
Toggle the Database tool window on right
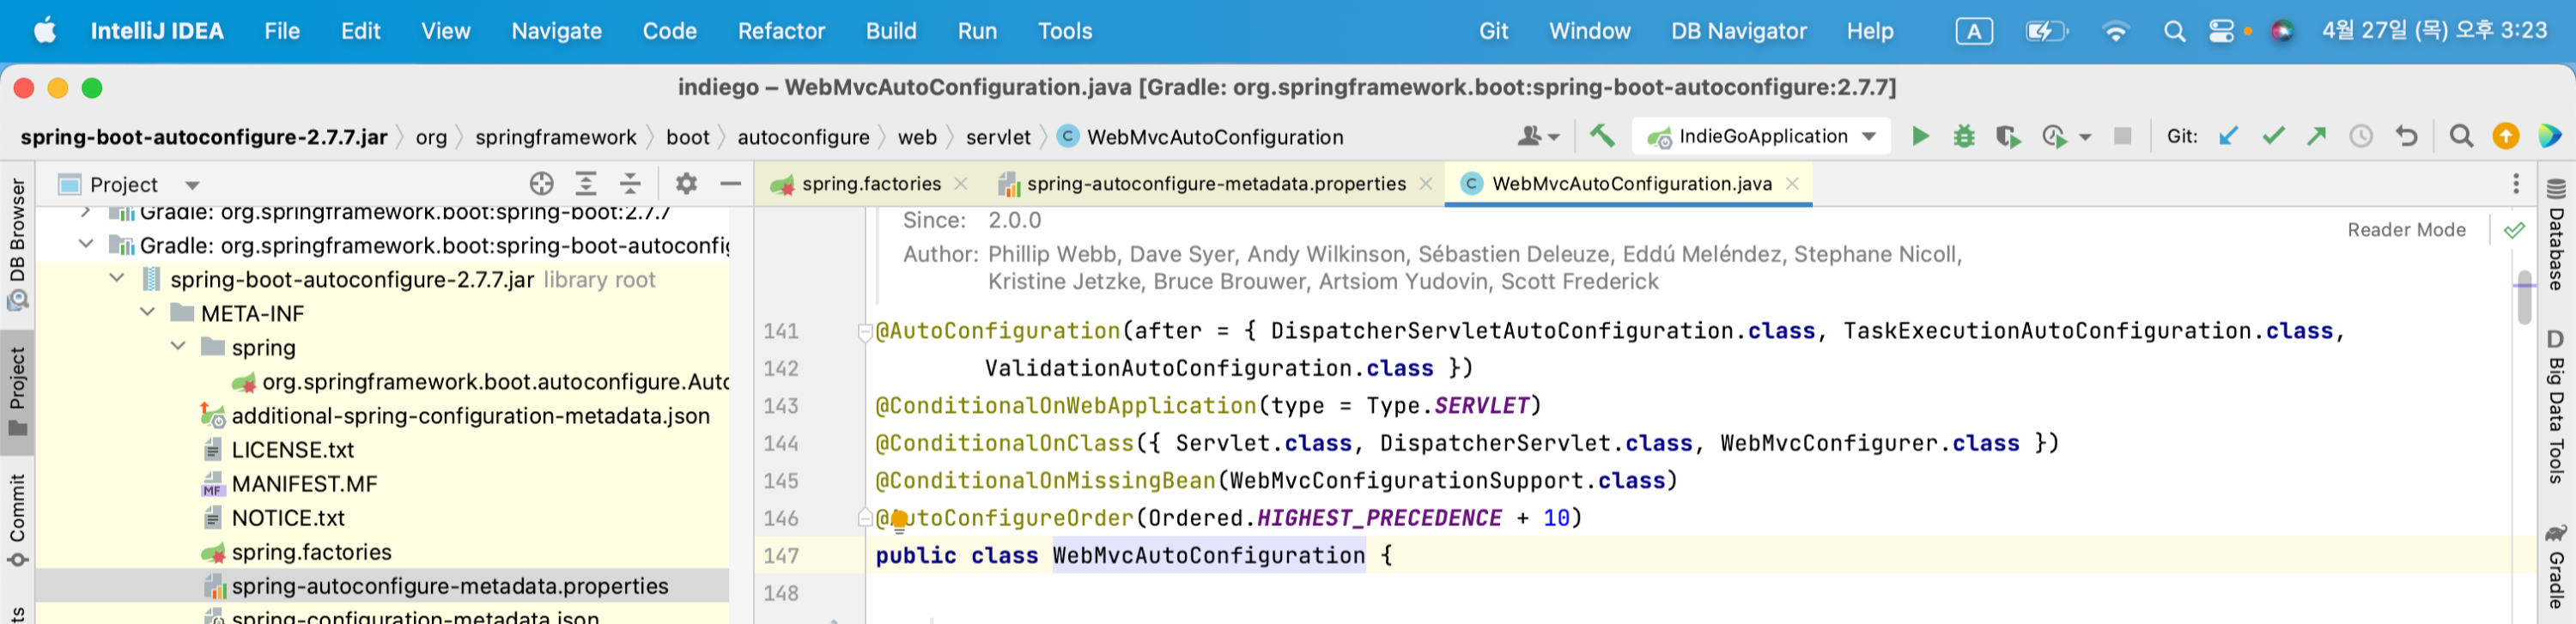coord(2557,235)
